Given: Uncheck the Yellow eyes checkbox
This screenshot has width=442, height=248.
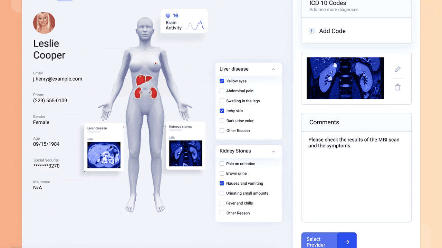Looking at the screenshot, I should (x=222, y=81).
